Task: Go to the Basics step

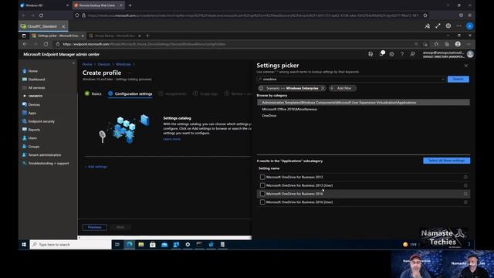Action: click(93, 93)
